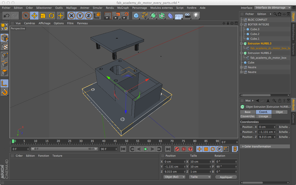Expand the BOITIER INTEGRE tree node
The height and width of the screenshot is (185, 296).
point(242,24)
